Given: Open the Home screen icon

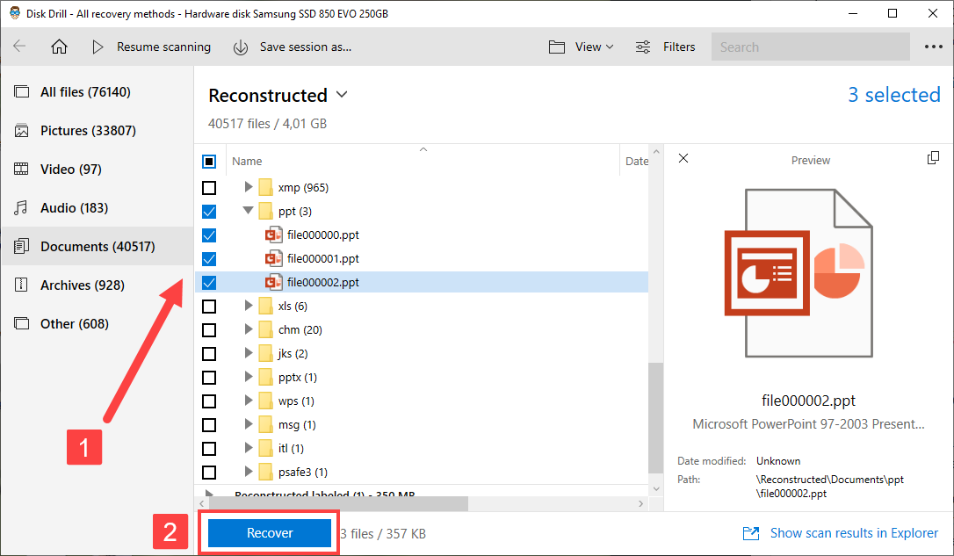Looking at the screenshot, I should pos(59,47).
